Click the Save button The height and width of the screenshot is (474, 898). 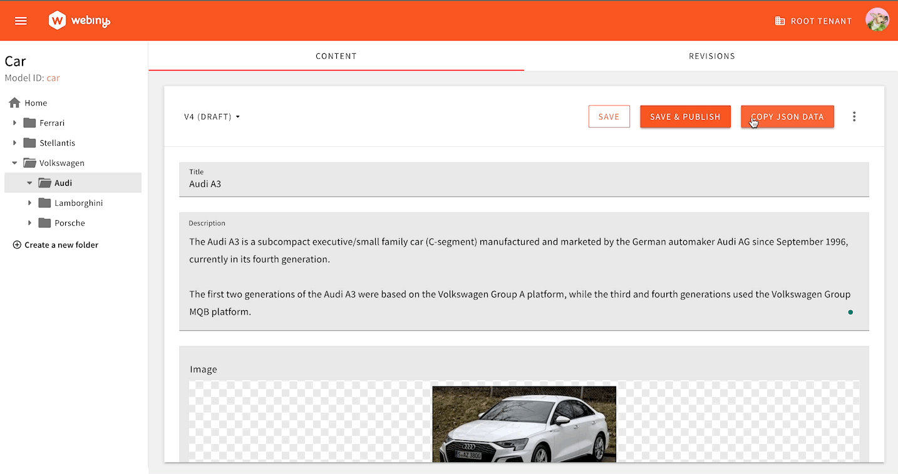pyautogui.click(x=609, y=116)
